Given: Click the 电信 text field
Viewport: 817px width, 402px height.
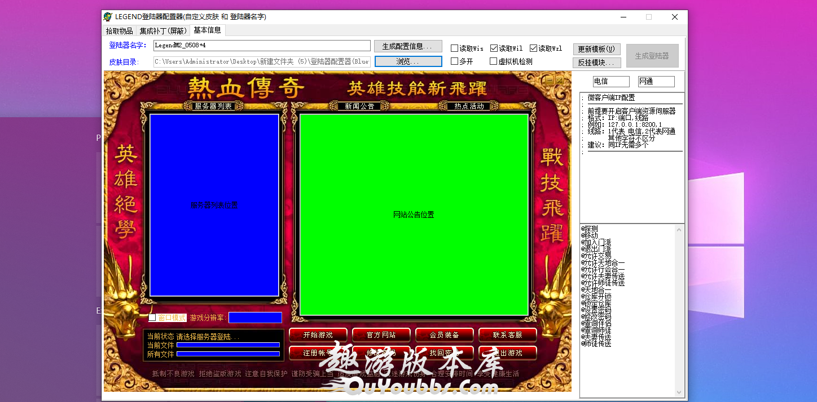Looking at the screenshot, I should (x=611, y=82).
